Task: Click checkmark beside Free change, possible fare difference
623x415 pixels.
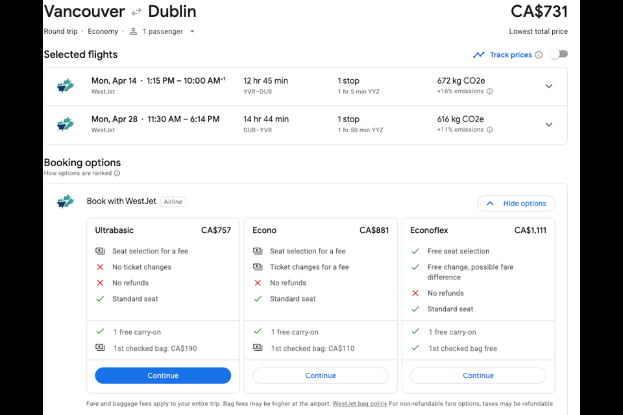Action: [415, 267]
